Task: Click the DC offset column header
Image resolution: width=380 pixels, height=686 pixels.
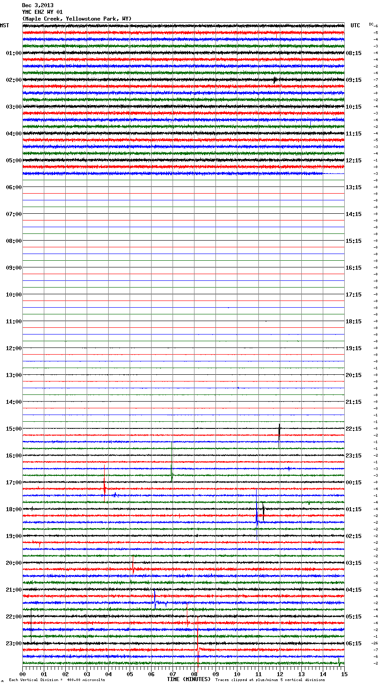Action: pyautogui.click(x=371, y=24)
